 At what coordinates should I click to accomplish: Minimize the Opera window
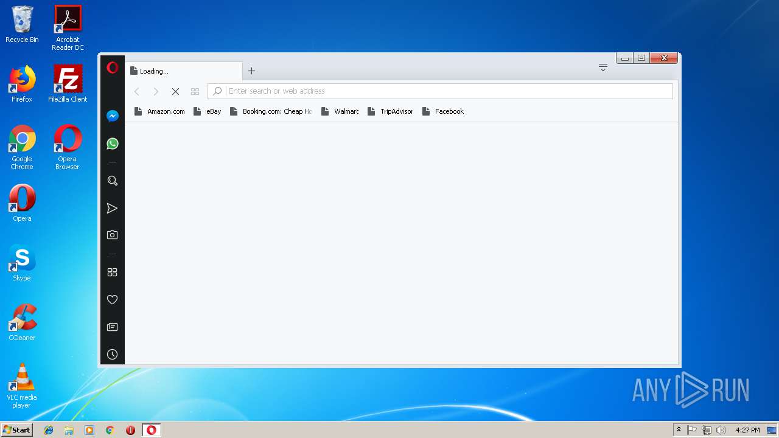pos(624,58)
